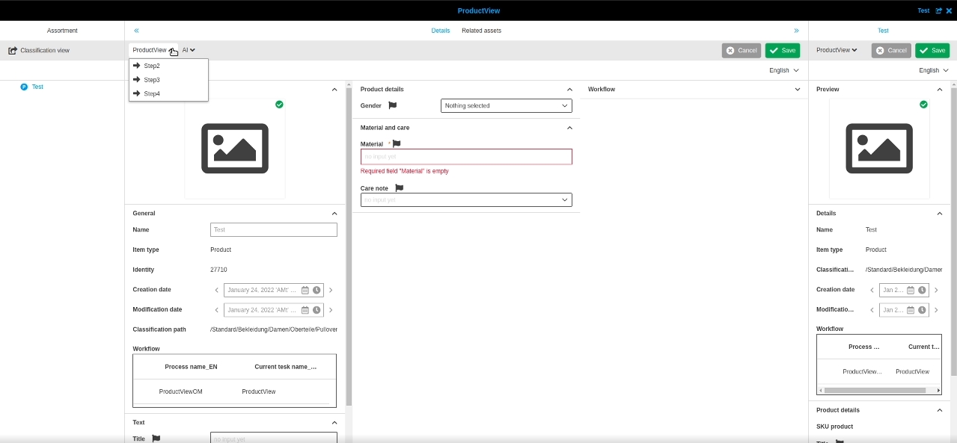Select Step3 from the workflow menu
The height and width of the screenshot is (443, 957).
(x=152, y=80)
